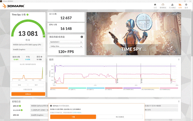Toggle the red GPU 负载 legend series
193x121 pixels.
114,89
